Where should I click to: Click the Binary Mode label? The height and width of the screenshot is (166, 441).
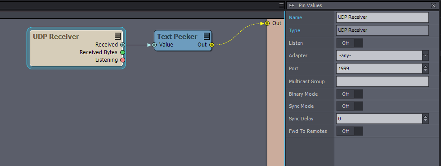[303, 94]
